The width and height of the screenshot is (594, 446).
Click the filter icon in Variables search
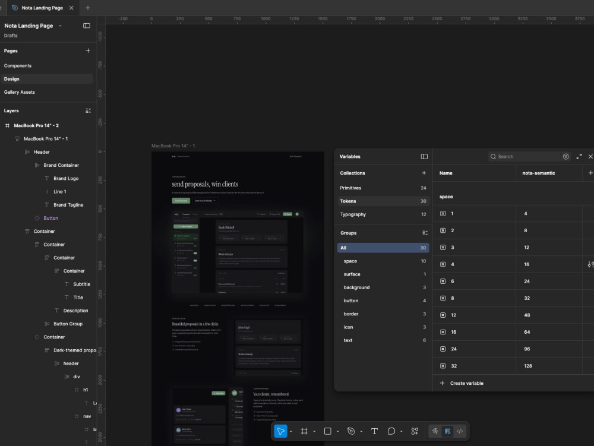(x=565, y=156)
